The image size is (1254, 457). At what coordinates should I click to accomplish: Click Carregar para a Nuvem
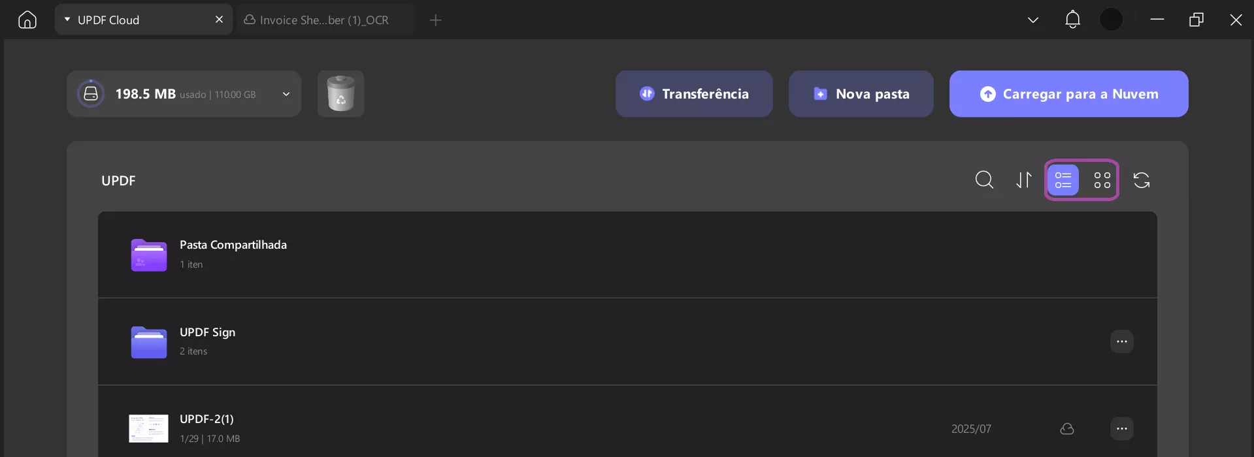coord(1068,93)
